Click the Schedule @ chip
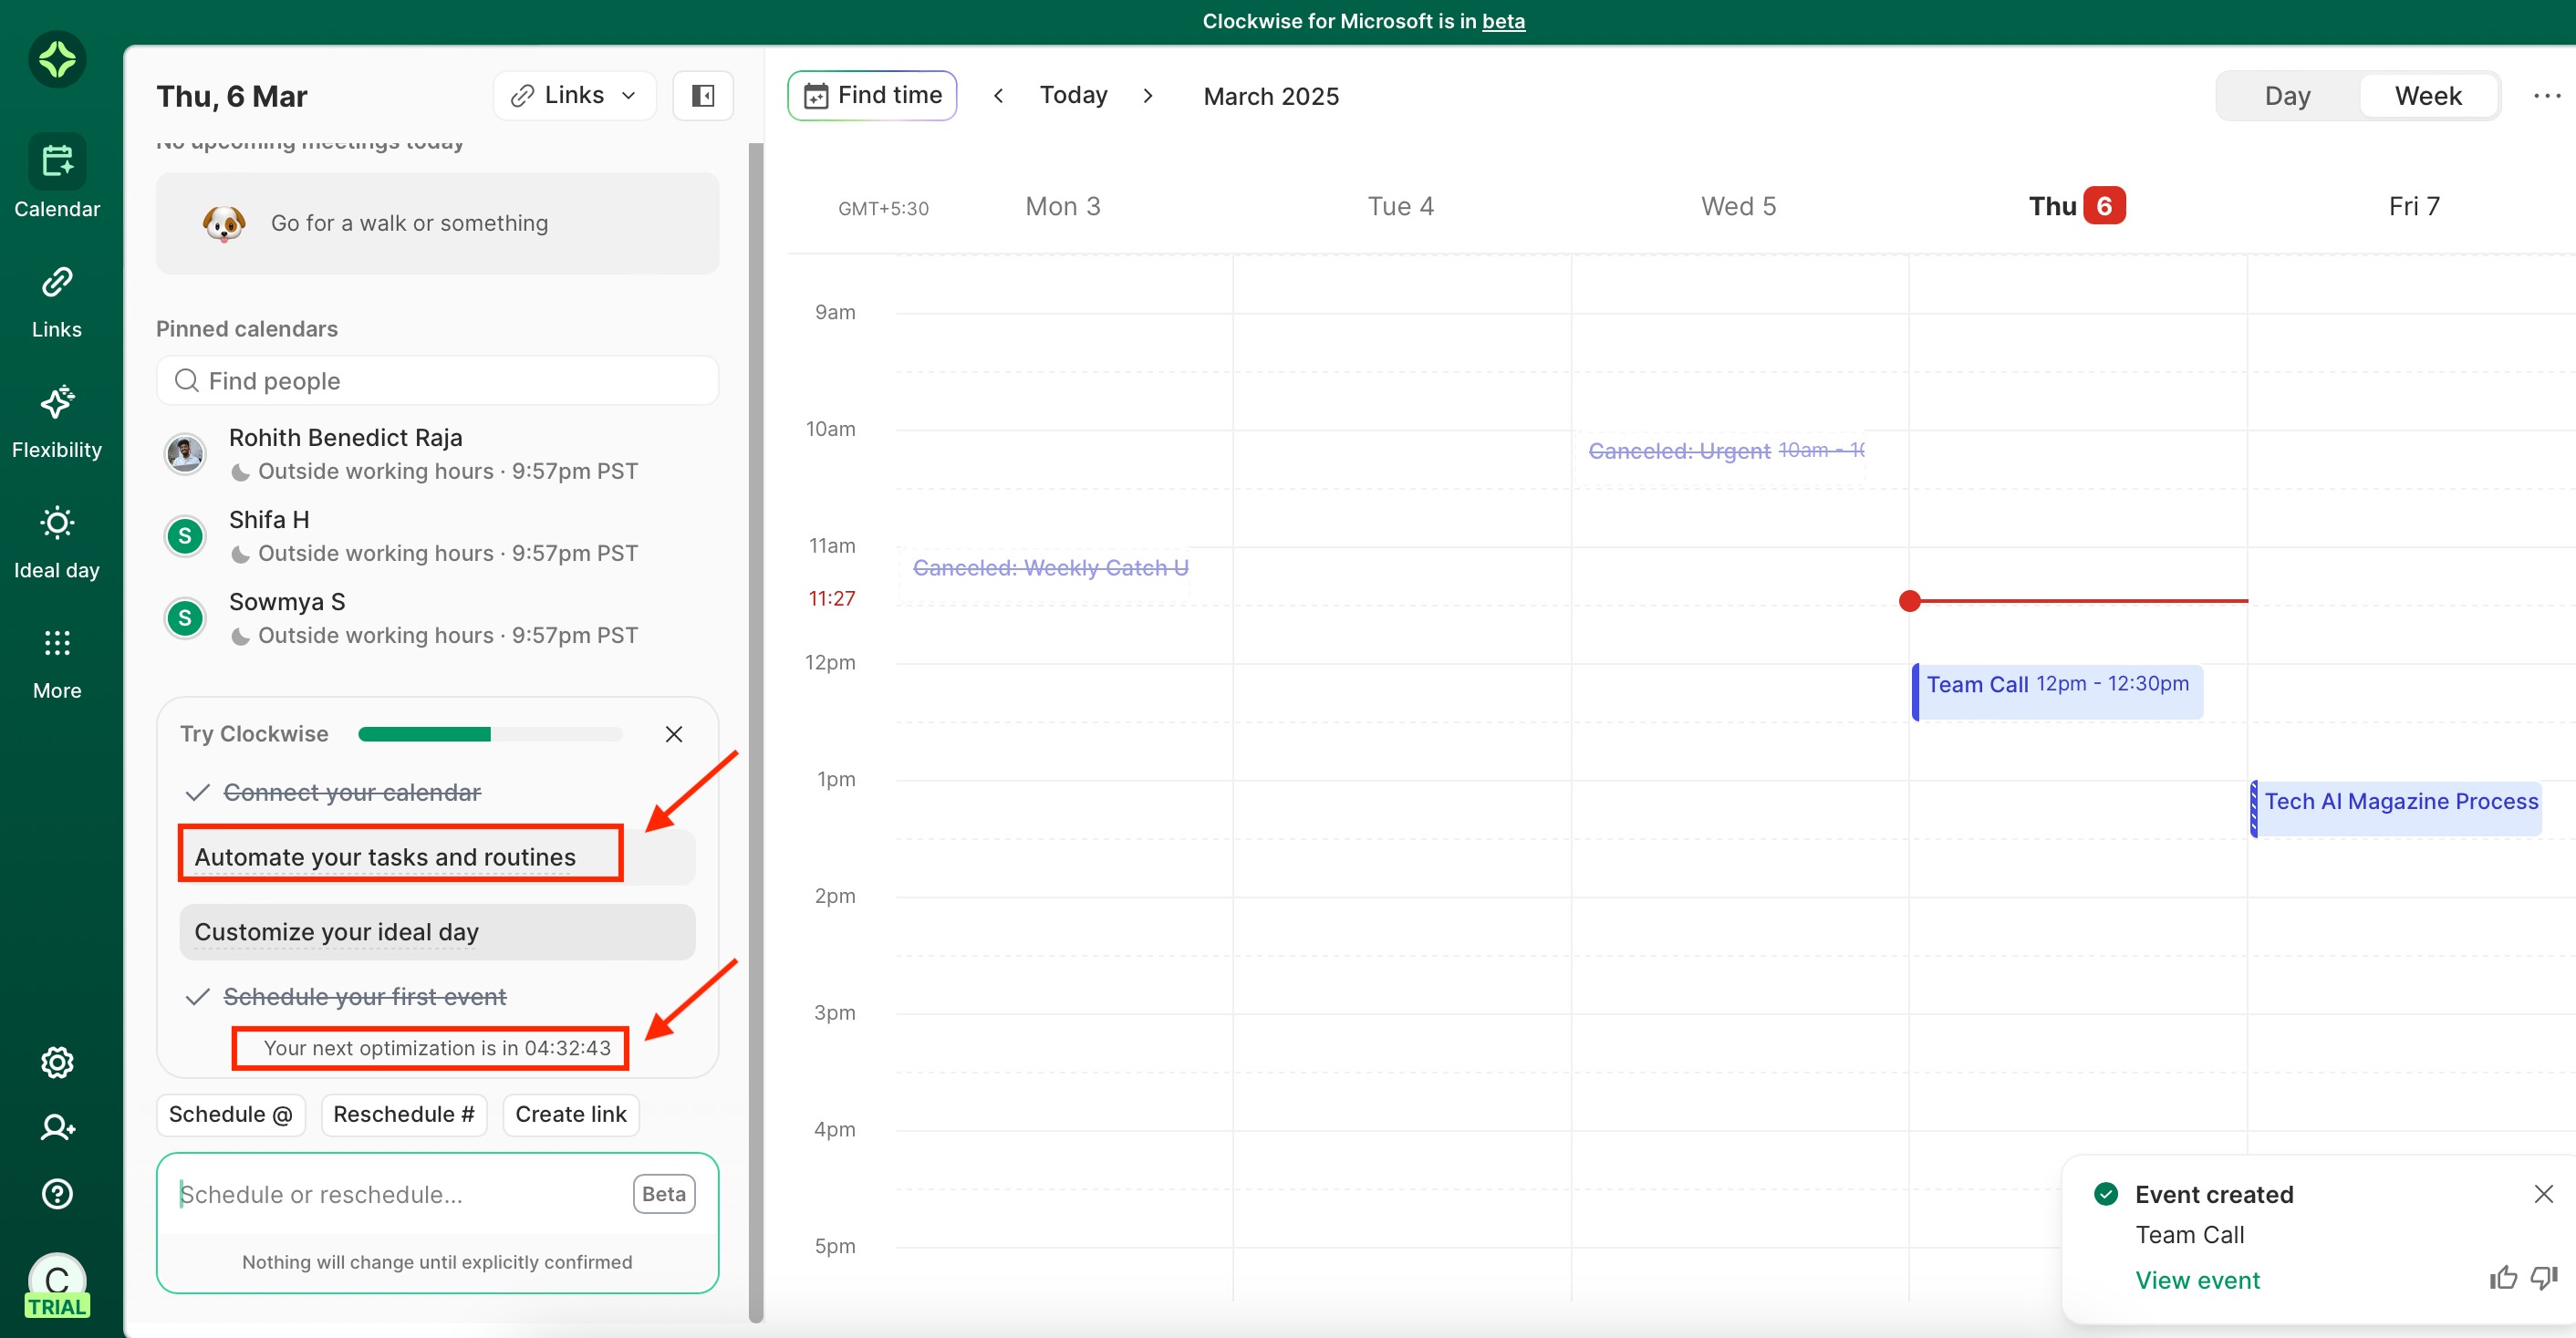This screenshot has height=1338, width=2576. tap(230, 1114)
